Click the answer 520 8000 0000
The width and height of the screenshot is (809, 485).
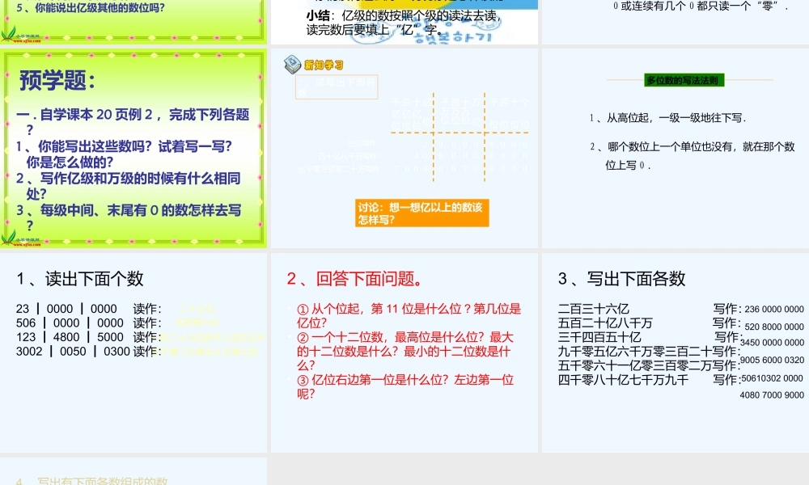tap(774, 327)
